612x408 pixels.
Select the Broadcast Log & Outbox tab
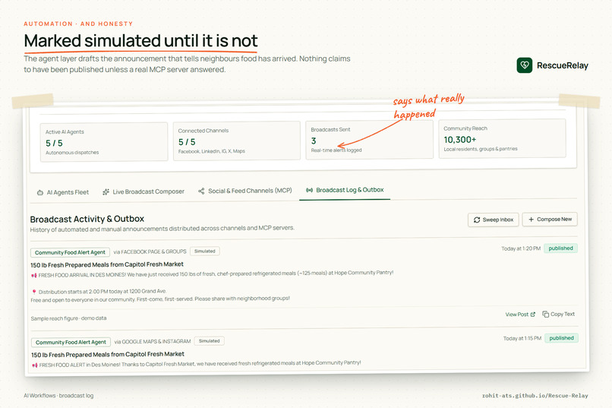click(x=345, y=190)
